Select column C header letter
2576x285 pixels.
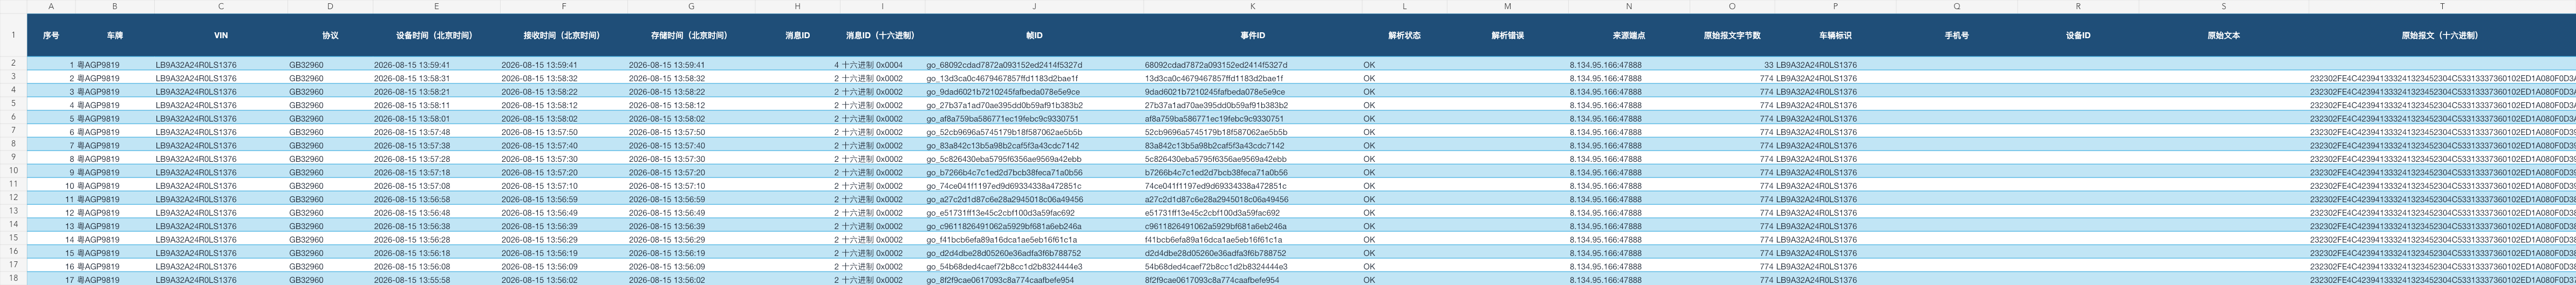[x=221, y=7]
